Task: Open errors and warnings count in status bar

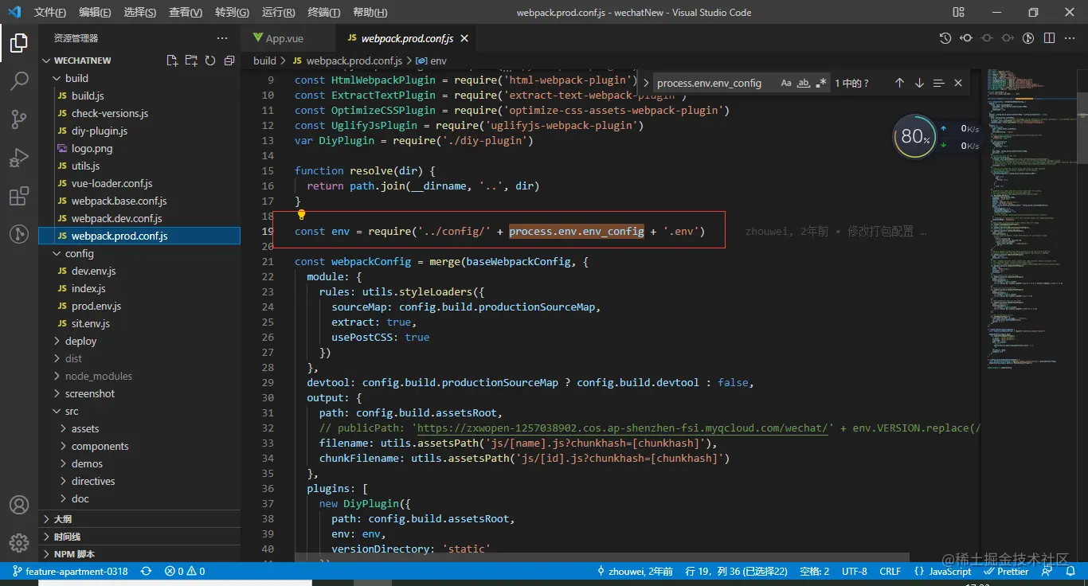Action: [185, 571]
